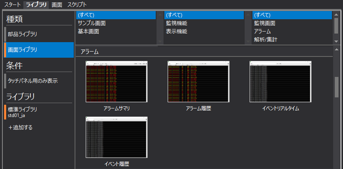
Task: Choose 表示機能 in second filter list
Action: pos(177,32)
